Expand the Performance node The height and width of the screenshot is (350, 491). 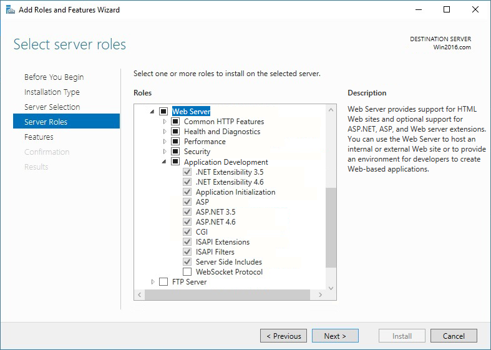pyautogui.click(x=165, y=142)
